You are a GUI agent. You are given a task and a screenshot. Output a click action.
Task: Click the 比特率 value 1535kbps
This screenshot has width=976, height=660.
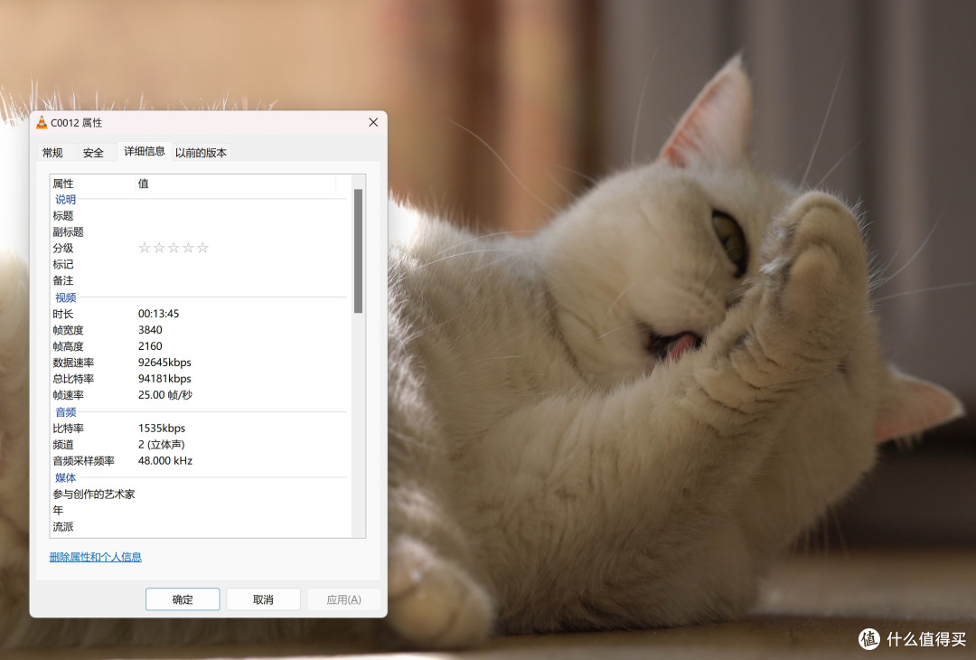pos(162,429)
